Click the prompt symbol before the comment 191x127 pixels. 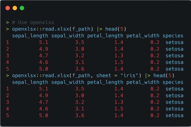(x=7, y=23)
